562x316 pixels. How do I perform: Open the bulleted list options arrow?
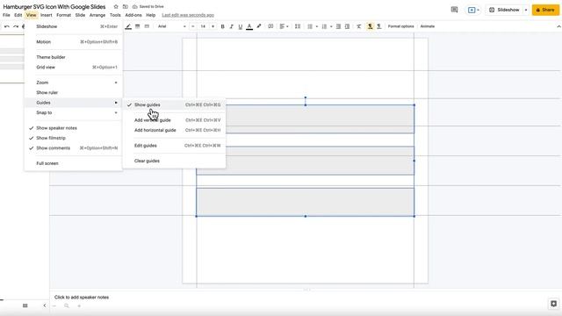316,26
